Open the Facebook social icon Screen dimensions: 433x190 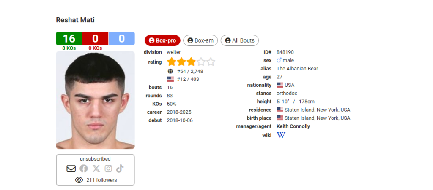(84, 169)
